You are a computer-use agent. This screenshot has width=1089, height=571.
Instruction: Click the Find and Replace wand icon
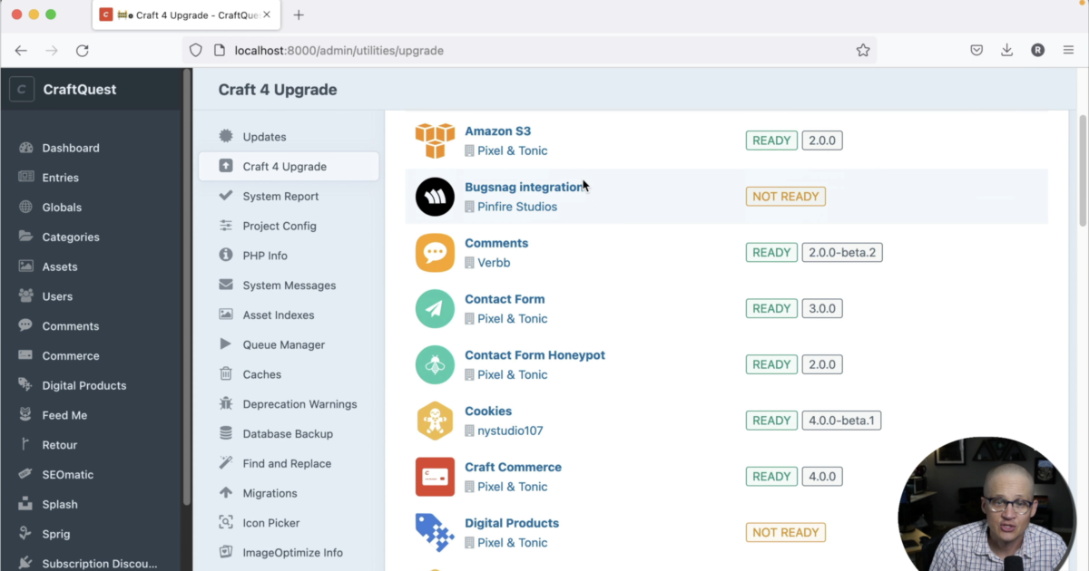(x=226, y=463)
